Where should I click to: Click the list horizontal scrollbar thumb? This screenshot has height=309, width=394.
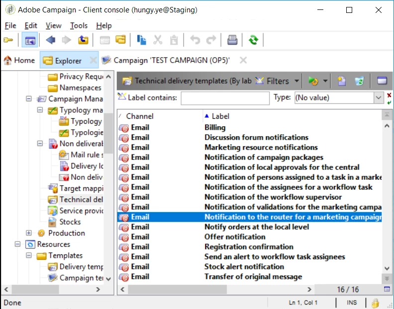point(178,290)
